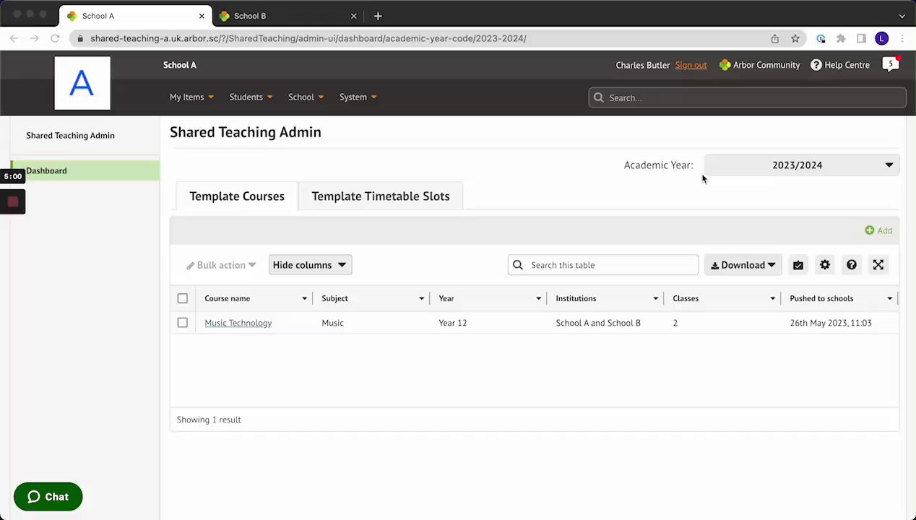Open the Download dropdown menu
The height and width of the screenshot is (520, 916).
click(743, 265)
